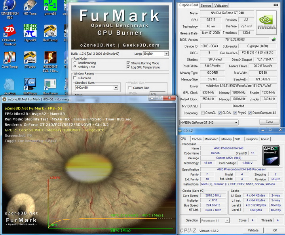Switch to the CPU-Z Mainboard tab
The image size is (285, 235).
(x=211, y=139)
